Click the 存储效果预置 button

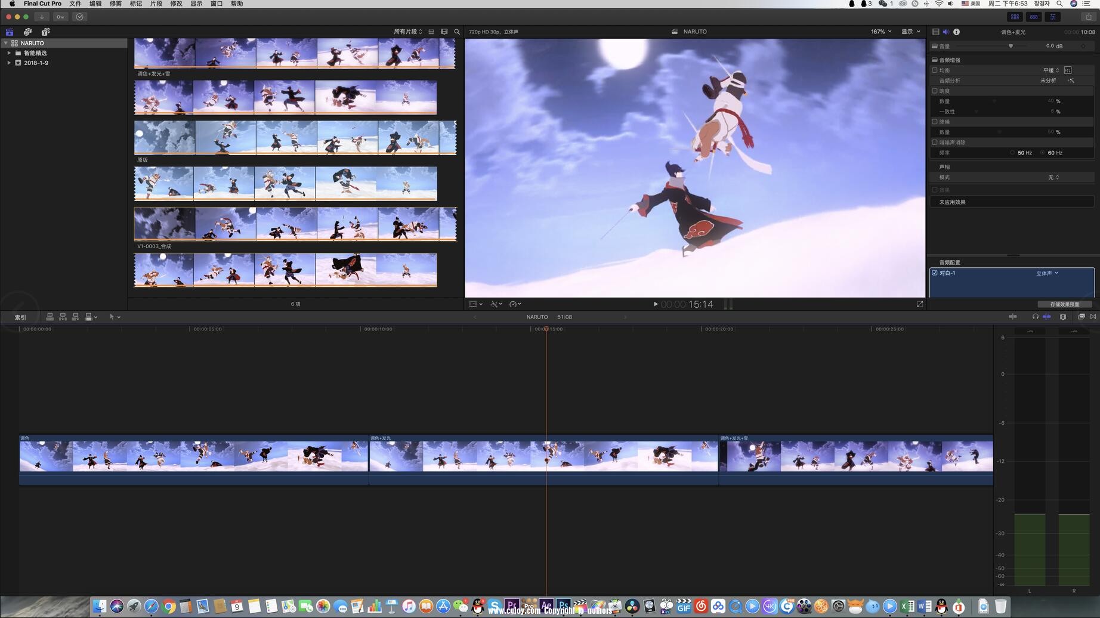[x=1064, y=304]
